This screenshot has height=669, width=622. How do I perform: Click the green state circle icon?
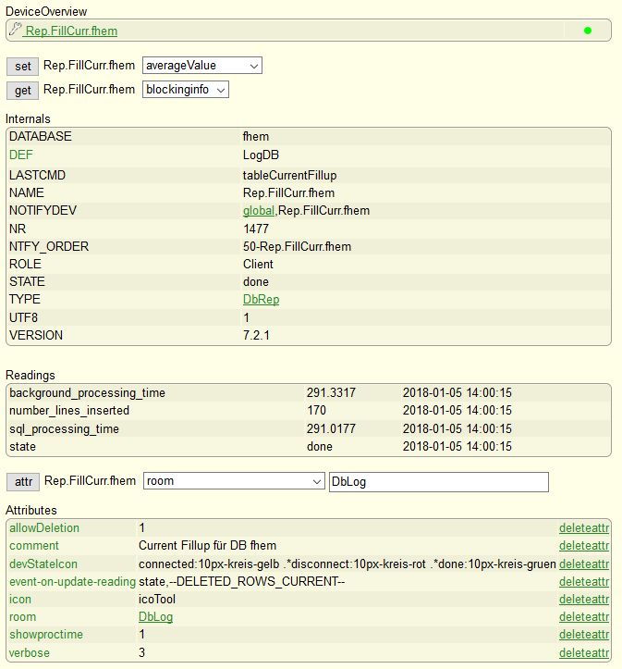tap(588, 31)
